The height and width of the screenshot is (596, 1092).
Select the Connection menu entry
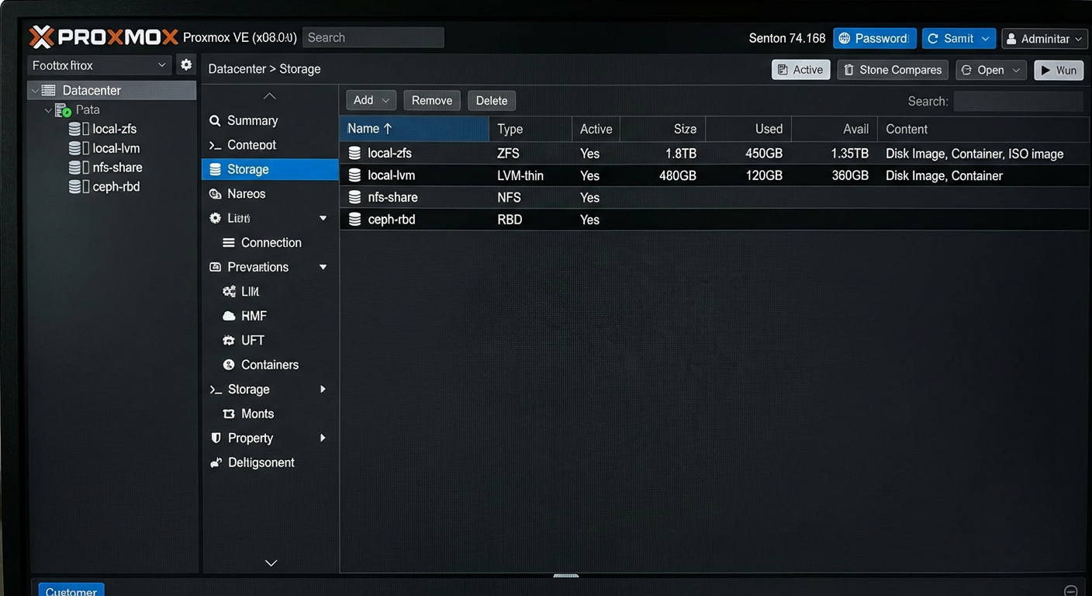click(271, 243)
